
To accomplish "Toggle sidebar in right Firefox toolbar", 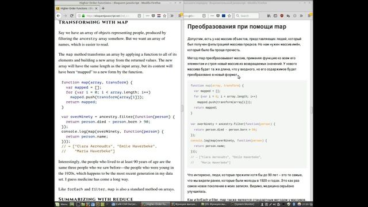I will point(275,16).
